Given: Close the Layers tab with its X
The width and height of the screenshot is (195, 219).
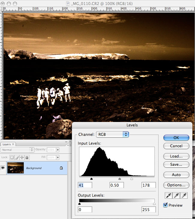Looking at the screenshot, I should click(x=13, y=144).
